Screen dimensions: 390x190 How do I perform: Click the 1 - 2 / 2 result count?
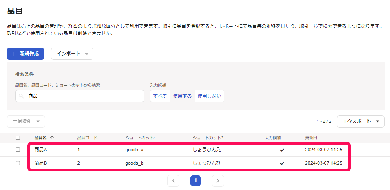click(x=324, y=121)
